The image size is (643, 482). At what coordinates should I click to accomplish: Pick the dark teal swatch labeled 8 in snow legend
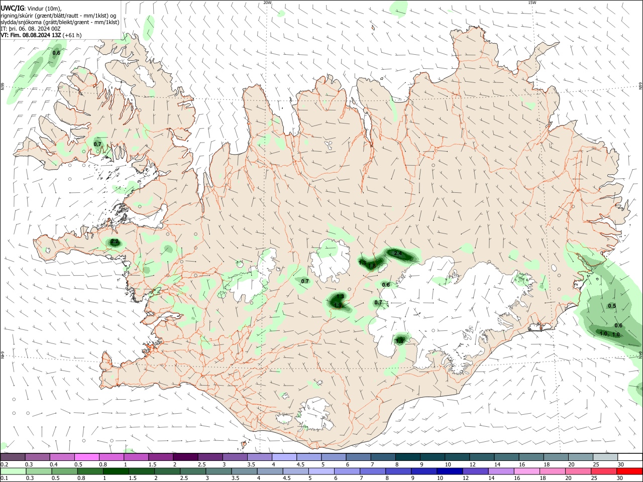coord(408,457)
